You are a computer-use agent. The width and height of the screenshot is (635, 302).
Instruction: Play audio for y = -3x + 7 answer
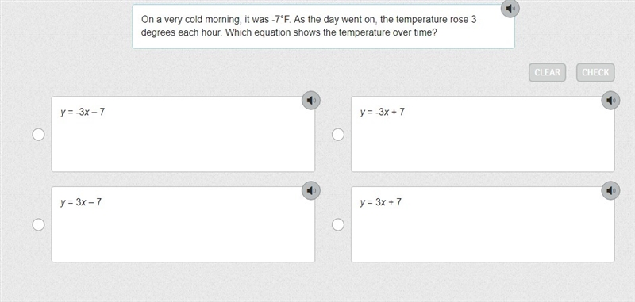tap(610, 100)
